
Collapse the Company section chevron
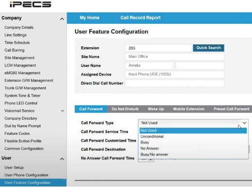[x=62, y=19]
